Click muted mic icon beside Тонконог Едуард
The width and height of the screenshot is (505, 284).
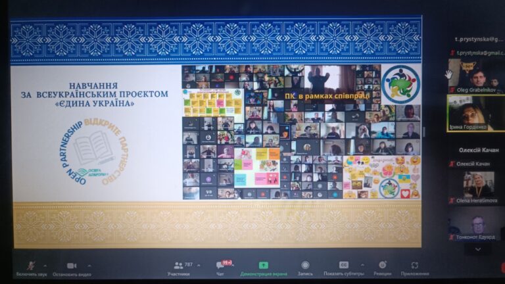[452, 237]
